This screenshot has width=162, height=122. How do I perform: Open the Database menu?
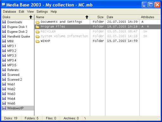tap(9, 11)
